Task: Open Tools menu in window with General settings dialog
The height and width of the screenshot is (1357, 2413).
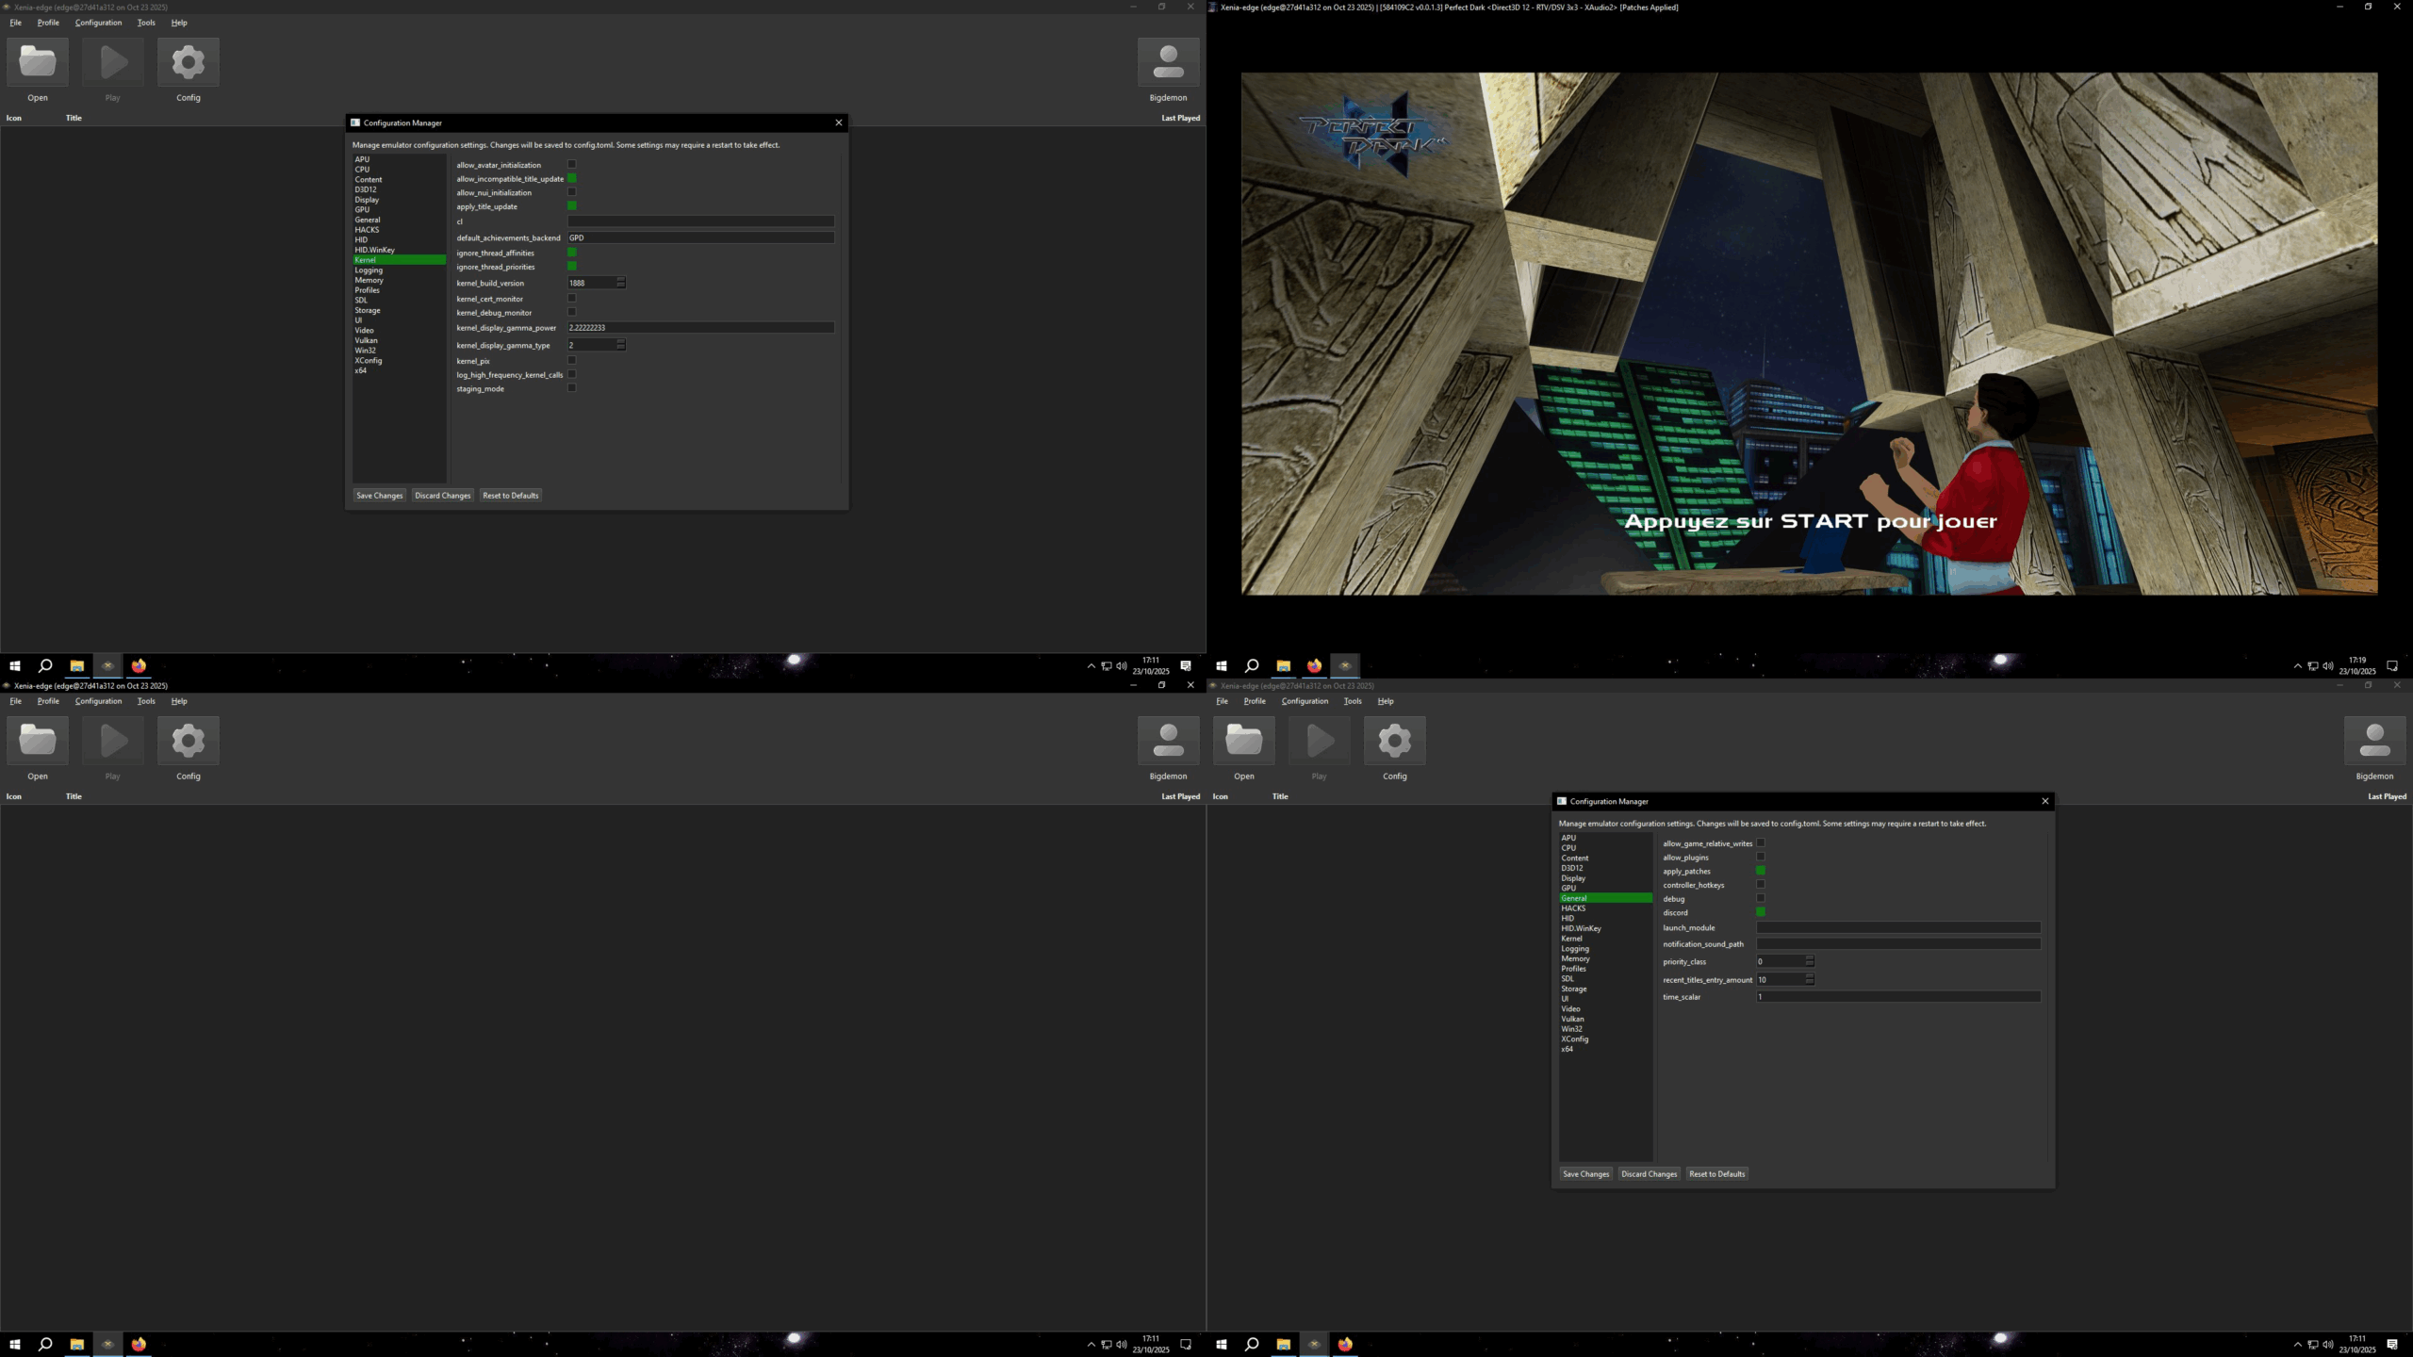Action: (1352, 701)
